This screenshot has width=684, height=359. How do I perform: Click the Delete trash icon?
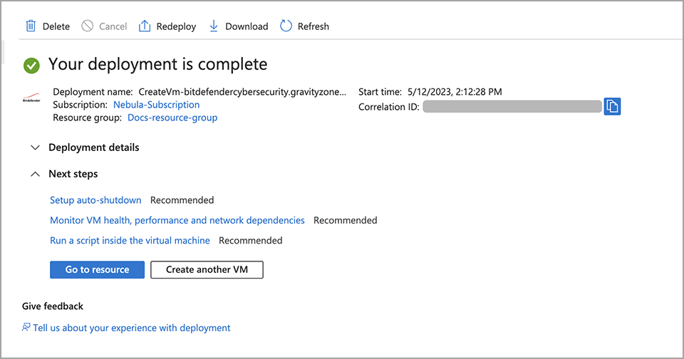tap(31, 26)
